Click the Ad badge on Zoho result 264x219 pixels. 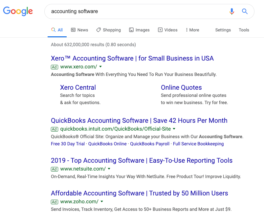[x=55, y=202]
